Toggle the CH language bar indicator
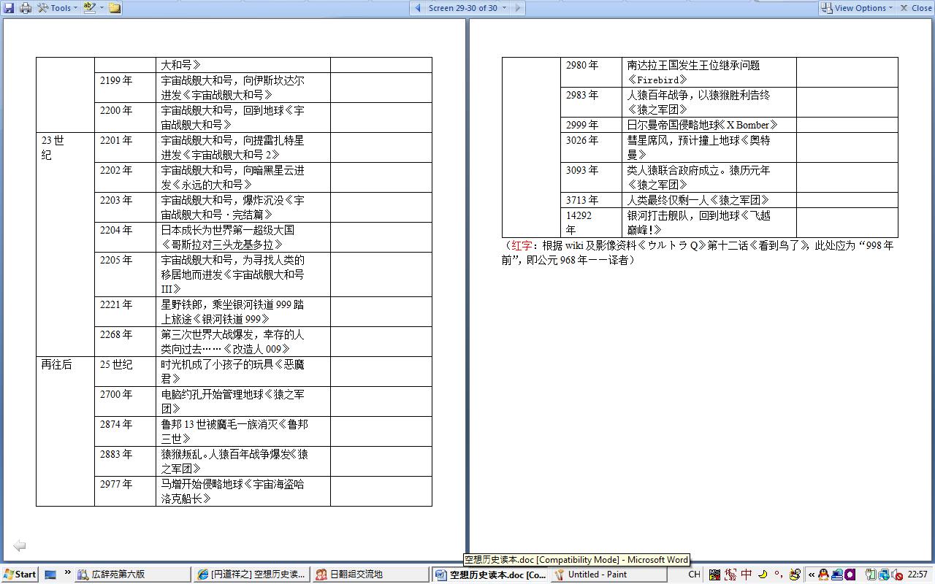The height and width of the screenshot is (584, 935). [x=694, y=575]
